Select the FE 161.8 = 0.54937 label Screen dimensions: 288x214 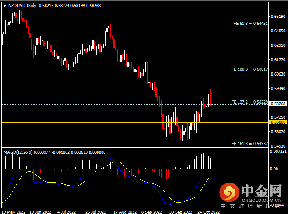pyautogui.click(x=249, y=143)
